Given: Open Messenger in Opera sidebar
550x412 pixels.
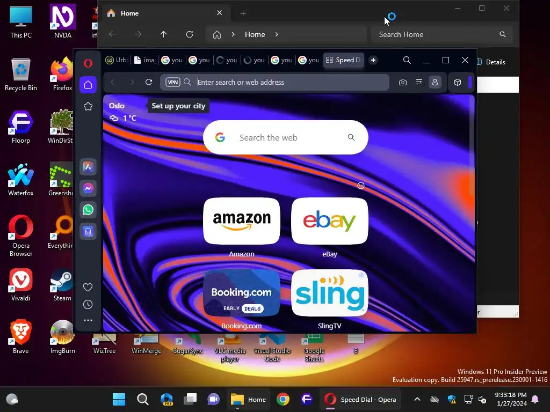Looking at the screenshot, I should (x=88, y=188).
